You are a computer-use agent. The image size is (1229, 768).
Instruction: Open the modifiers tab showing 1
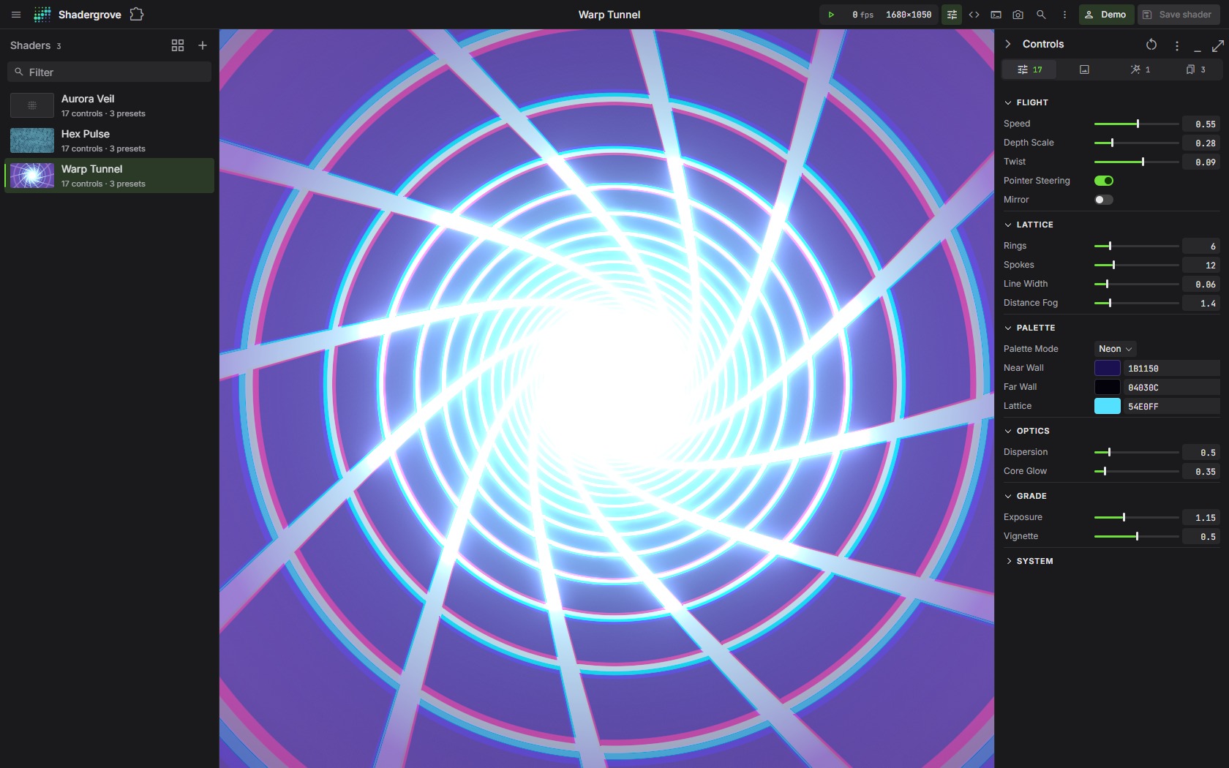1140,69
